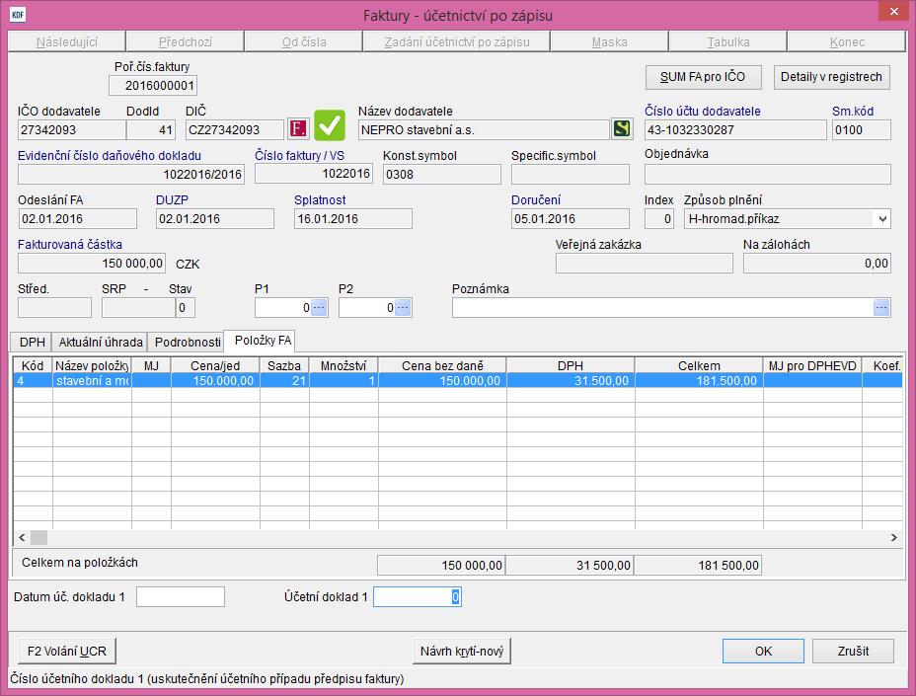Expand the Způsob plnění dropdown
This screenshot has height=696, width=916.
(x=882, y=219)
